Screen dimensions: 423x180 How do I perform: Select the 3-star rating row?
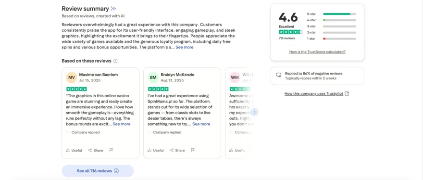pos(331,26)
